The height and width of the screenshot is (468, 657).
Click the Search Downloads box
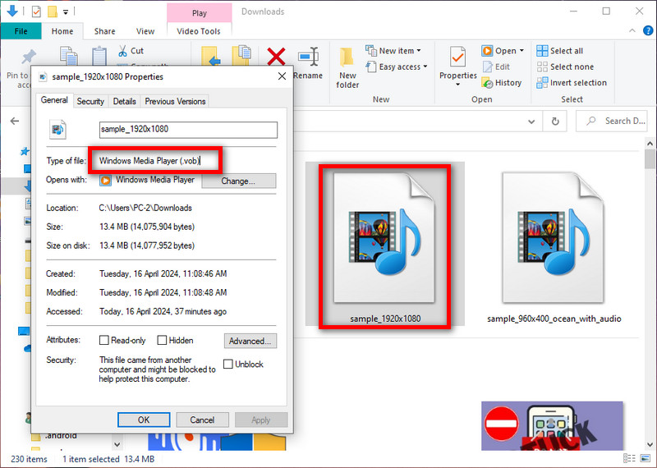tap(611, 121)
